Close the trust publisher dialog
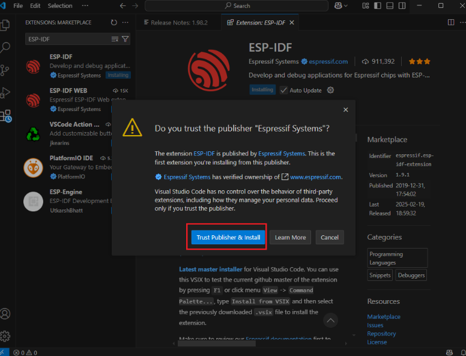This screenshot has width=466, height=356. pyautogui.click(x=346, y=110)
